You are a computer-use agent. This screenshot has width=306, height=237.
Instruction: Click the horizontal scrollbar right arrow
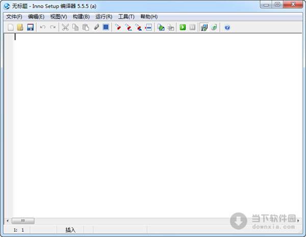pos(298,221)
